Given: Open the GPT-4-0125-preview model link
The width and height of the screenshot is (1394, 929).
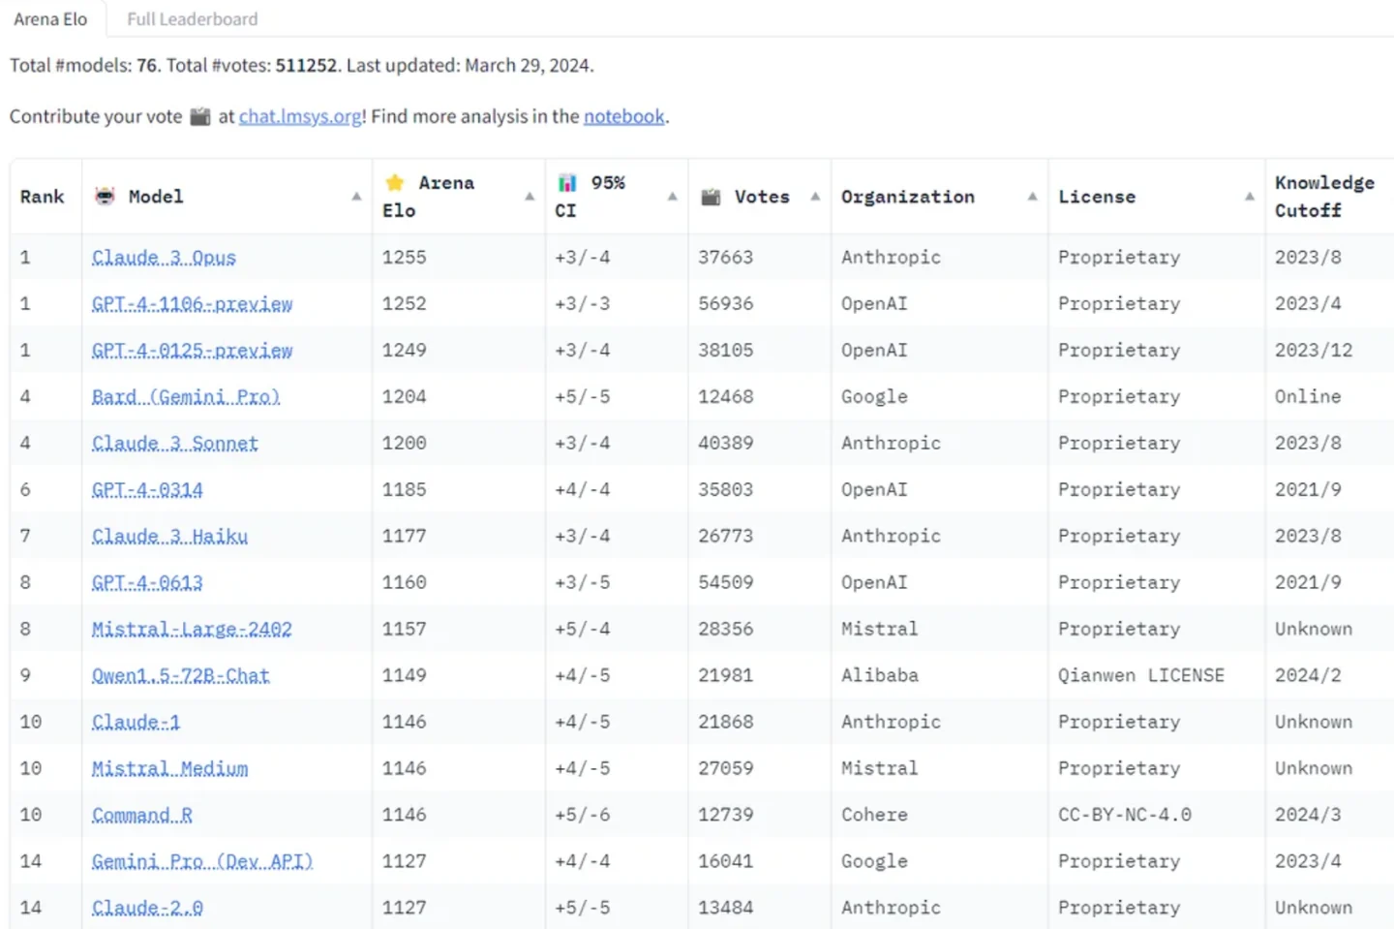Looking at the screenshot, I should coord(192,351).
